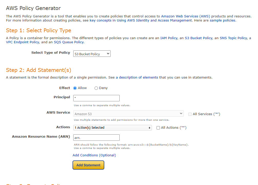Viewport: 258px width, 185px height.
Task: Open the a description of elements link
Action: [x=137, y=77]
